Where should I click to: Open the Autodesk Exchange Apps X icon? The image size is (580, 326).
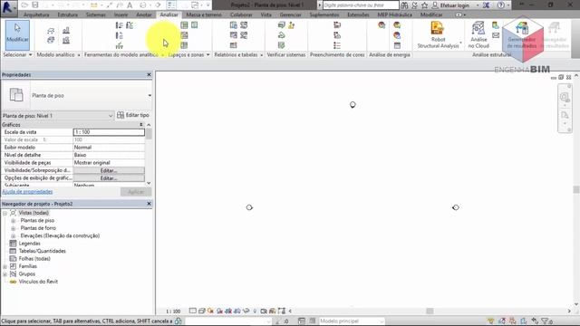(486, 5)
